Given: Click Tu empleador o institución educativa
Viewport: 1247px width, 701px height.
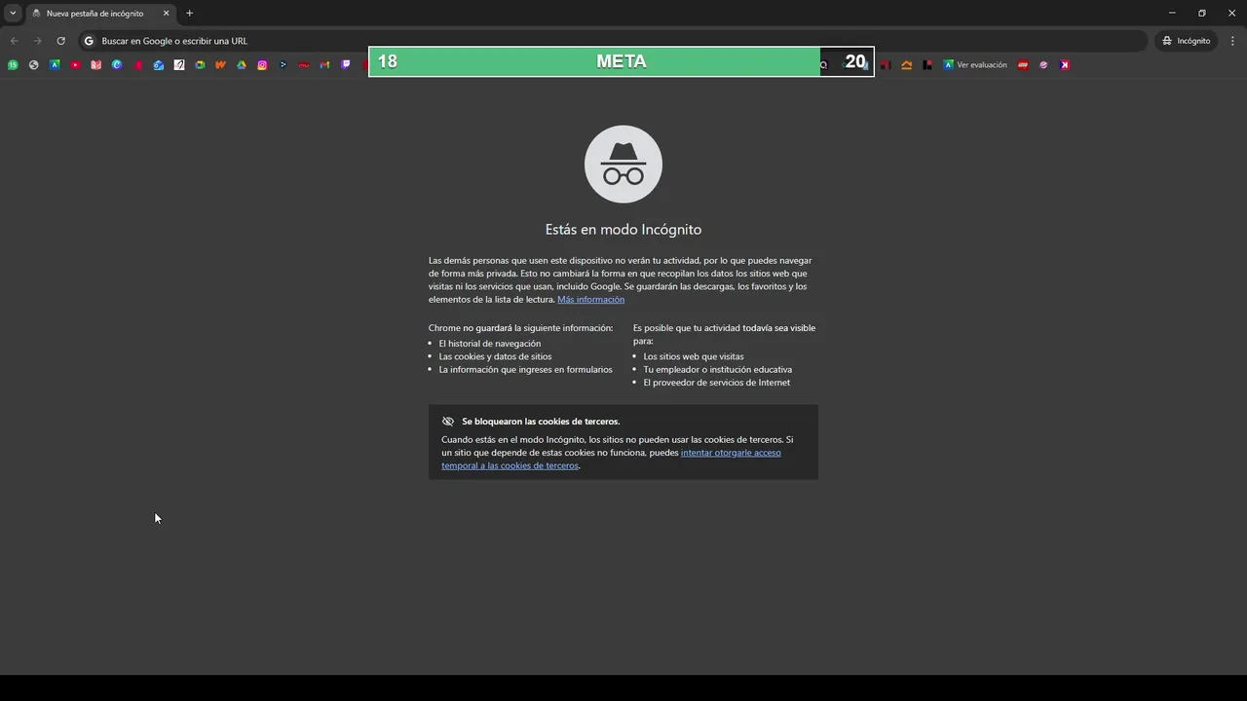Looking at the screenshot, I should point(717,370).
